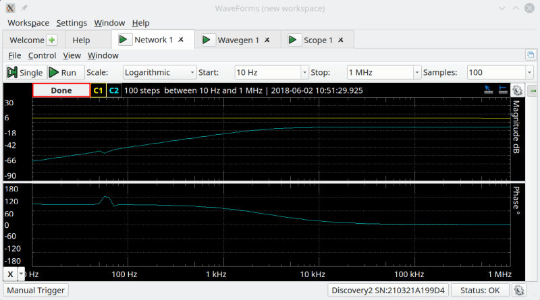Image resolution: width=540 pixels, height=300 pixels.
Task: Toggle the X cursor button
Action: click(x=10, y=274)
